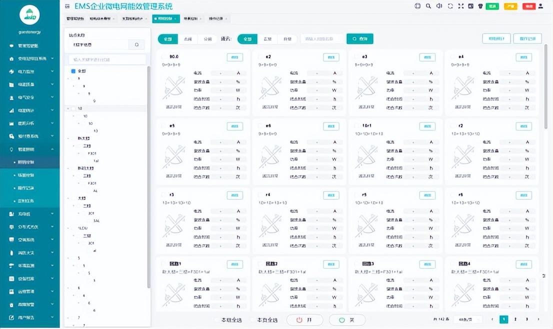Screen dimensions: 553x329
Task: Click the green EMS logo in the sidebar
Action: pos(29,15)
